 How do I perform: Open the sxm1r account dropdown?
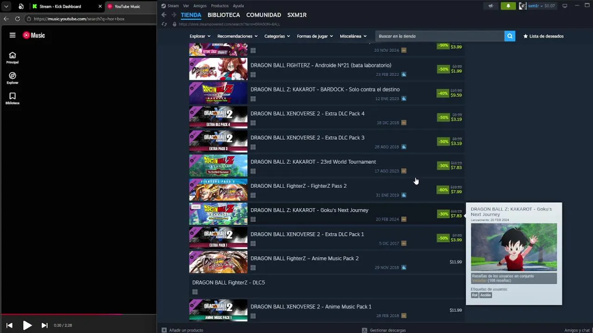click(537, 6)
